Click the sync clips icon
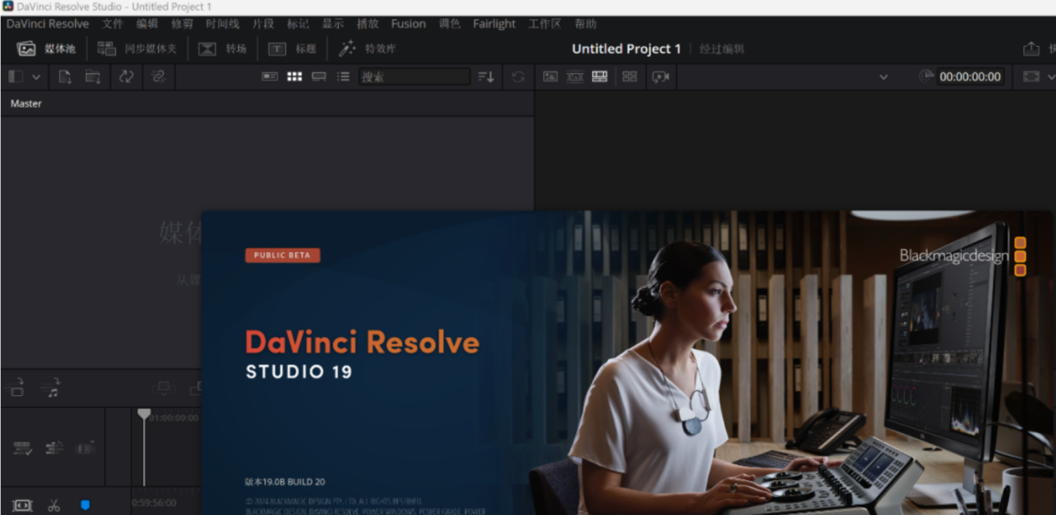The width and height of the screenshot is (1056, 515). [127, 77]
